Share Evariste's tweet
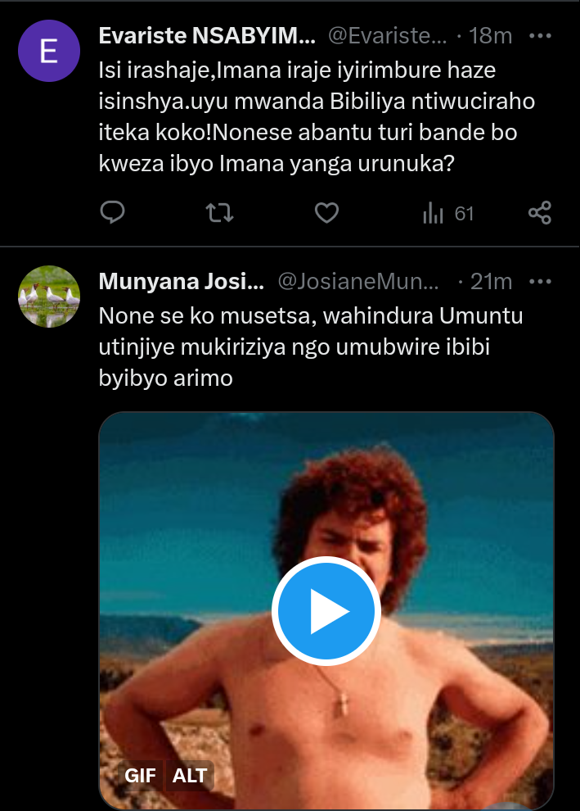 (x=540, y=213)
